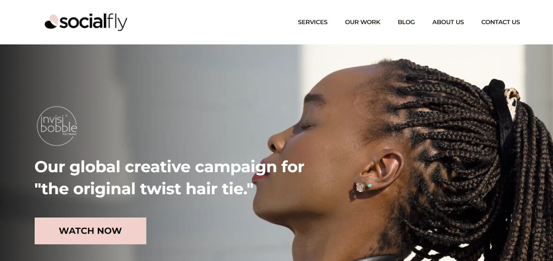Click the Watch Now button
This screenshot has width=553, height=261.
tap(90, 231)
